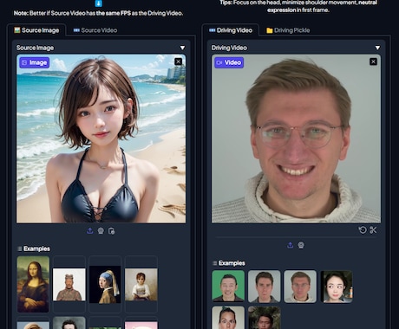Open the Driving Pickle tab

pos(288,30)
